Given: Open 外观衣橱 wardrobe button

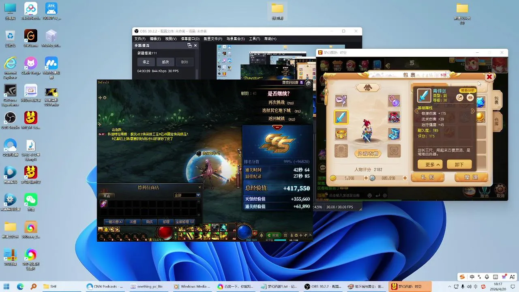Looking at the screenshot, I should pyautogui.click(x=368, y=154).
